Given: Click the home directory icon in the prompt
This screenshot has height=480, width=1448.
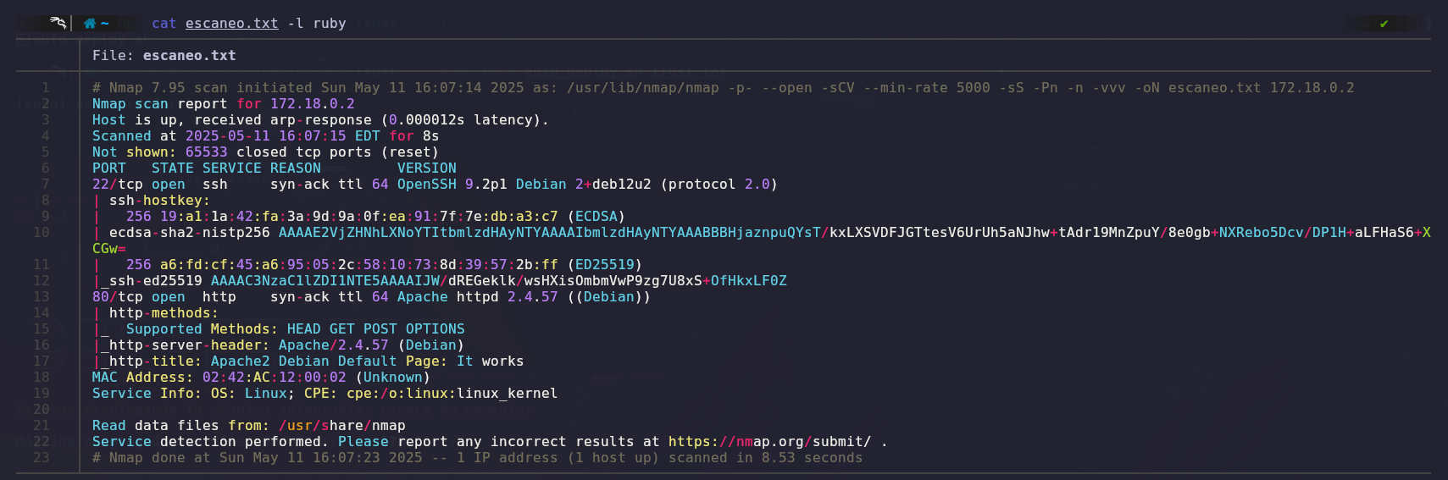Looking at the screenshot, I should coord(89,24).
